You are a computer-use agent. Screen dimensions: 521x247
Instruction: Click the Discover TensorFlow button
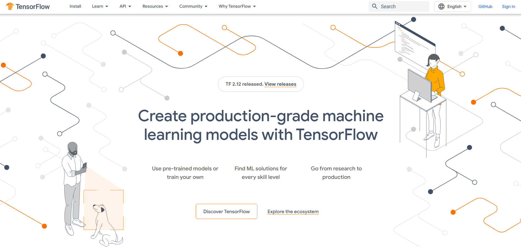click(x=227, y=212)
